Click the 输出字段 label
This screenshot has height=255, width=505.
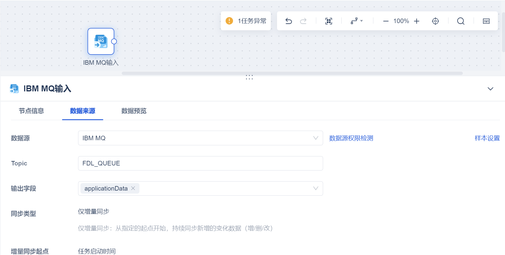click(x=23, y=188)
